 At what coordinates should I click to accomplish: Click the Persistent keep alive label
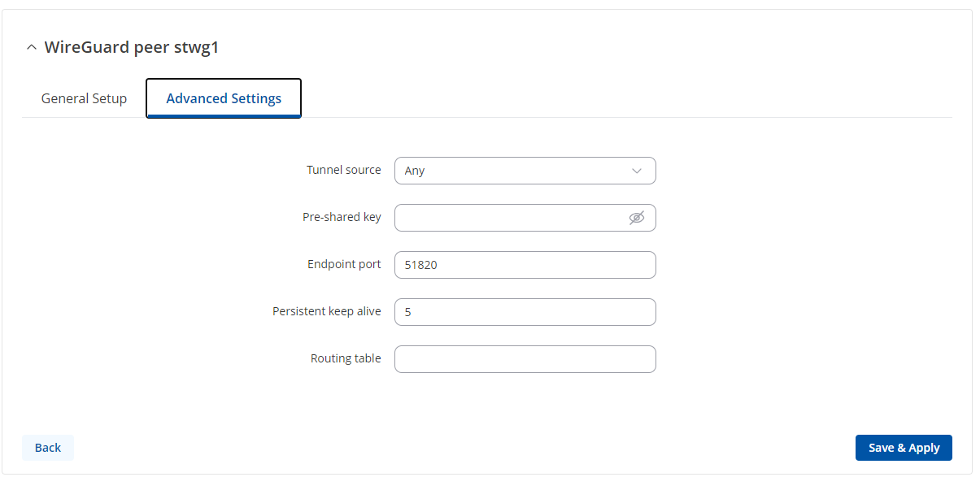pyautogui.click(x=327, y=311)
